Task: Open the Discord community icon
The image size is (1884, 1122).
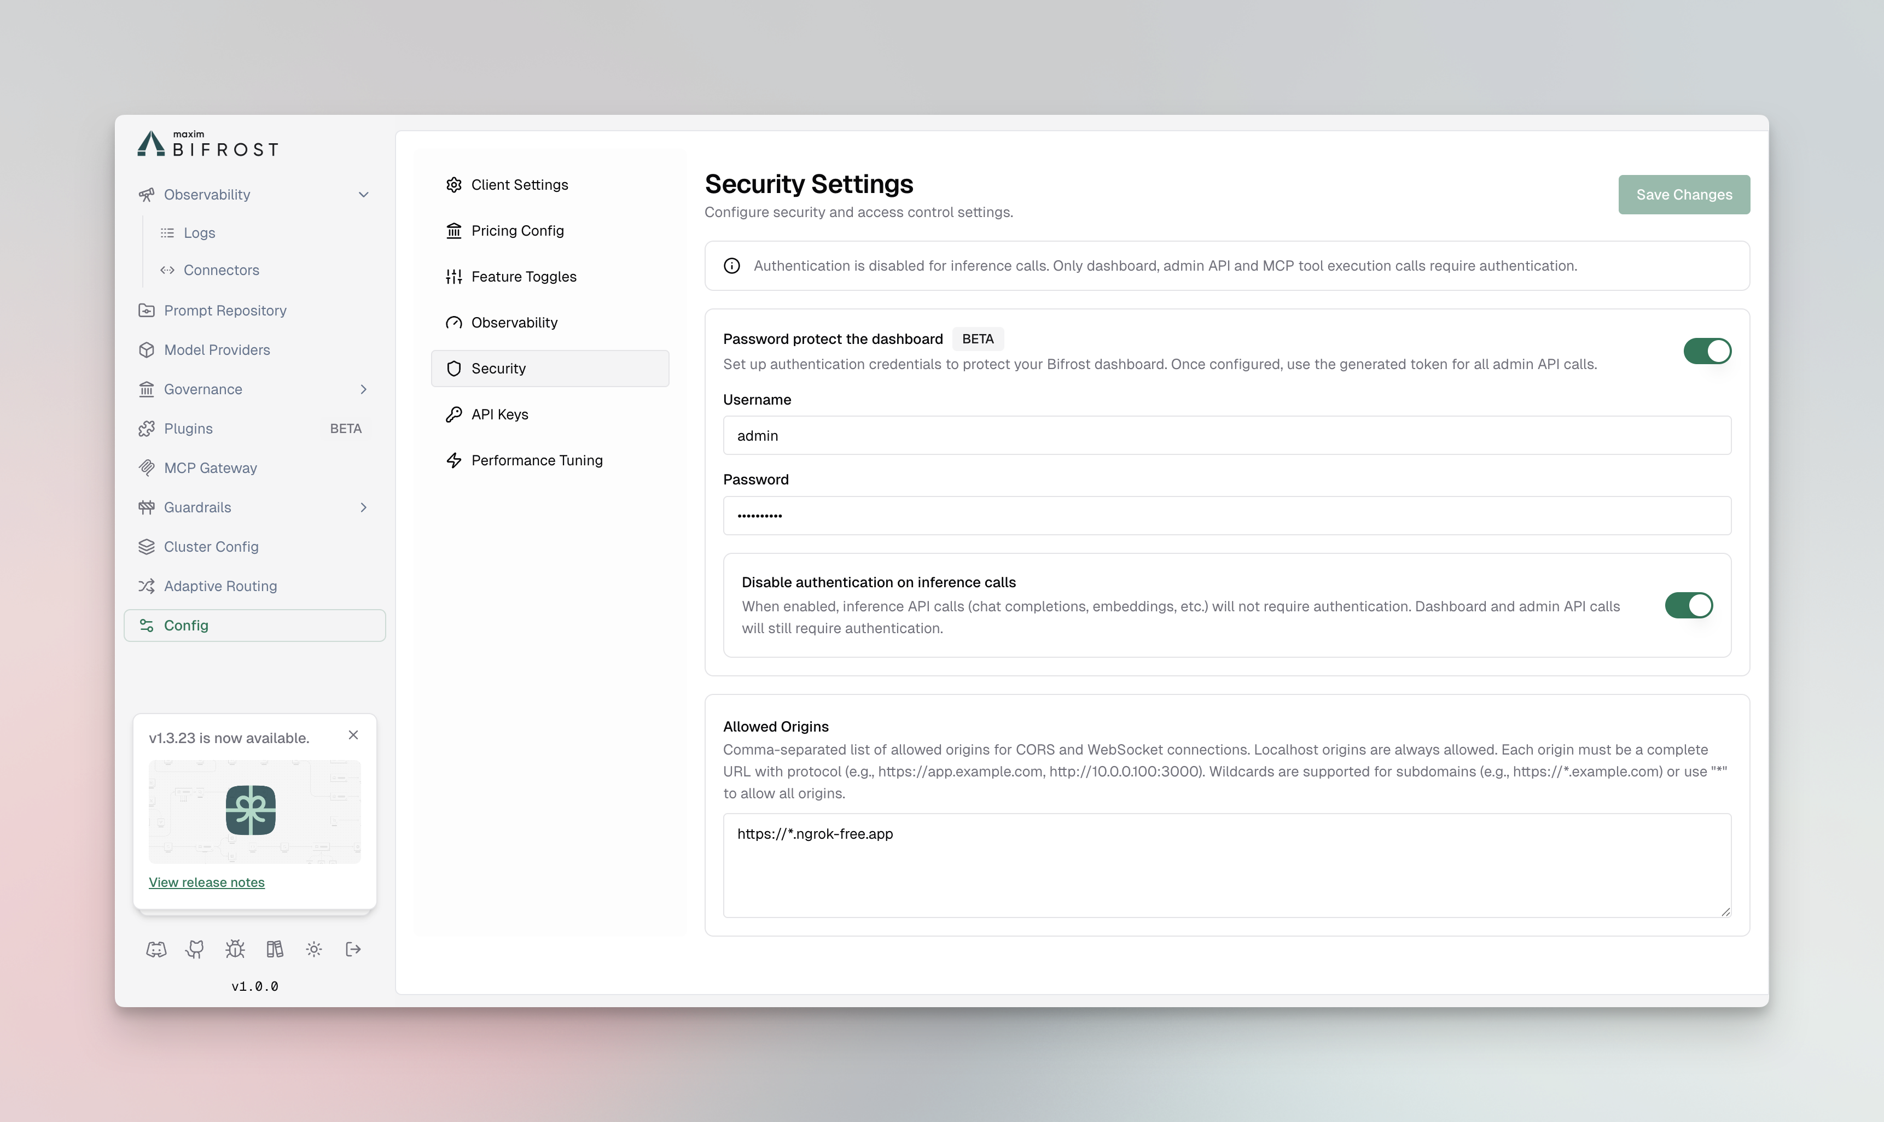Action: pyautogui.click(x=156, y=949)
